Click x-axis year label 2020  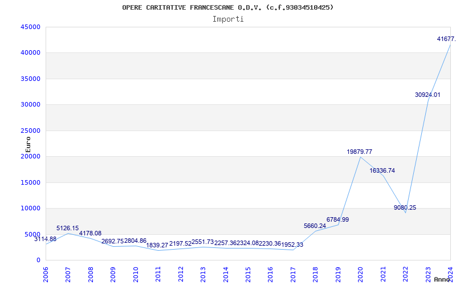pos(361,275)
